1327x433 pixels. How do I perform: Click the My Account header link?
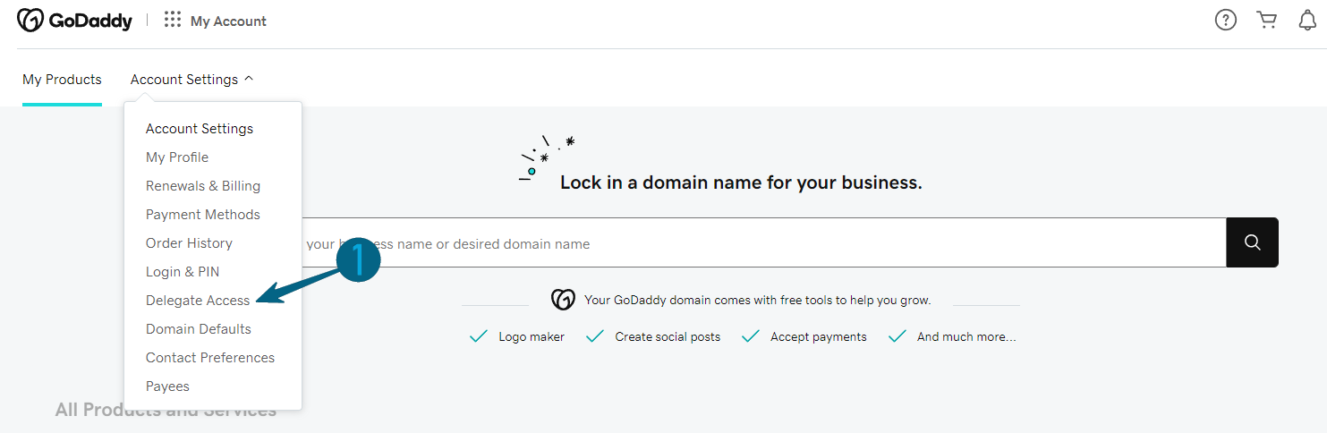228,21
